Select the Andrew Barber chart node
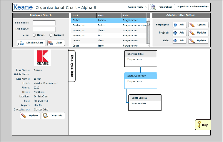Screen dimensions: 223x142 [141, 81]
